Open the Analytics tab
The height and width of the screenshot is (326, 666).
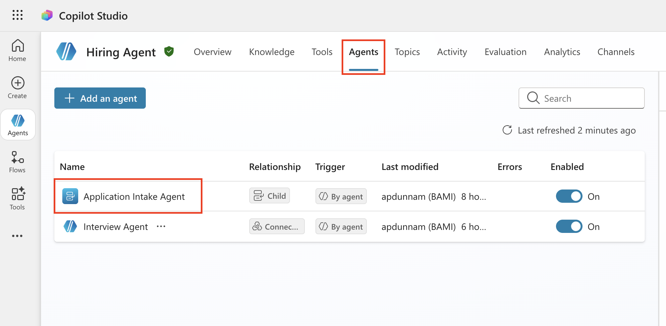coord(562,52)
